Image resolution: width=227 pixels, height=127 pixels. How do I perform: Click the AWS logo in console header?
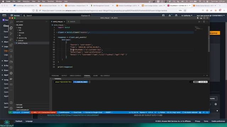4,16
